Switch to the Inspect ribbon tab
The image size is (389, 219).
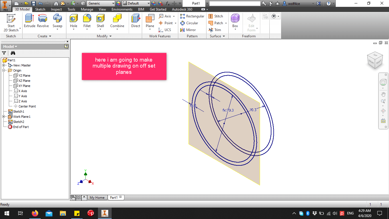tap(56, 9)
